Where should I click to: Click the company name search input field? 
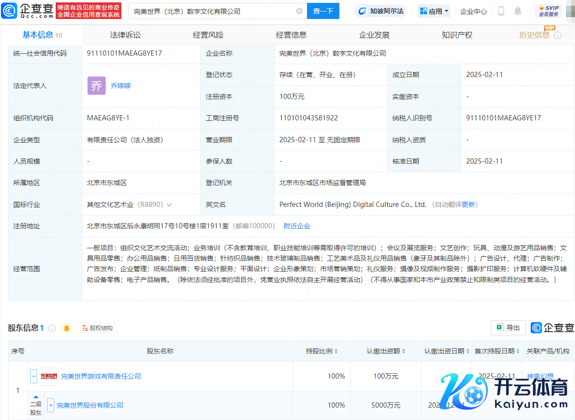pos(212,11)
